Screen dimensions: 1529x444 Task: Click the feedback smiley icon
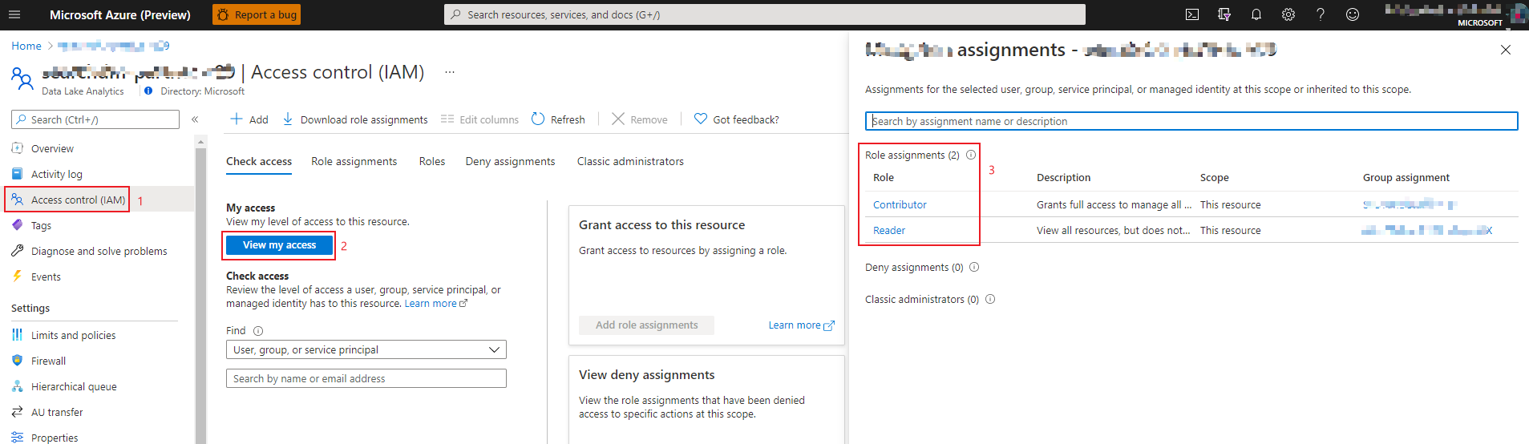click(1353, 14)
